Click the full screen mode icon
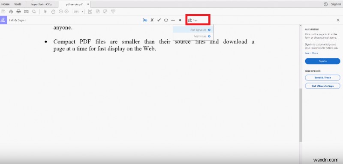Viewport: 343px width, 164px height. [x=105, y=12]
